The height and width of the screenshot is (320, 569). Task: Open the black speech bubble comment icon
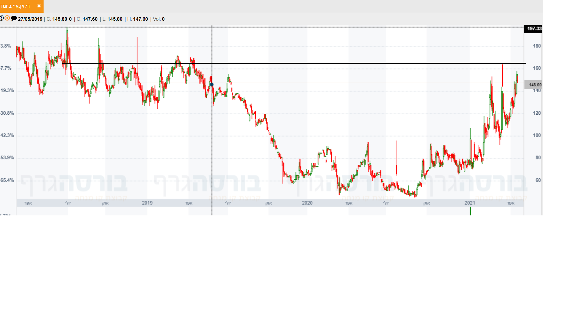14,18
